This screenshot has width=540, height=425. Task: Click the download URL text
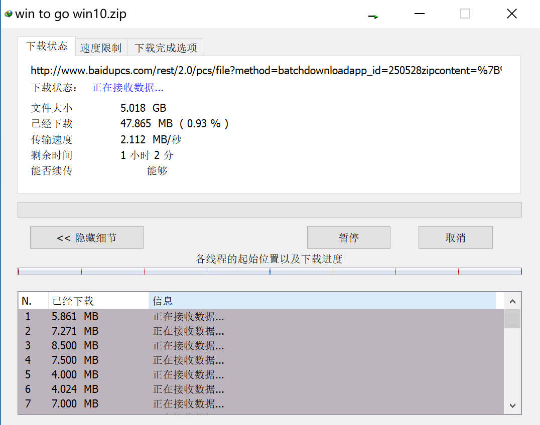coord(266,71)
